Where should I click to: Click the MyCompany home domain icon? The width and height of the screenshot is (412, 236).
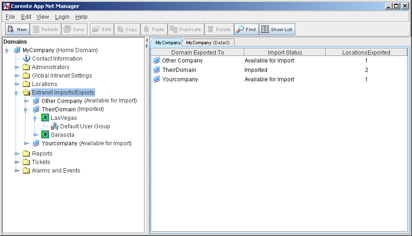click(17, 50)
